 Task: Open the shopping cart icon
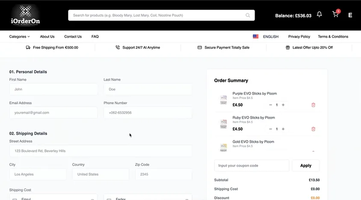(336, 15)
